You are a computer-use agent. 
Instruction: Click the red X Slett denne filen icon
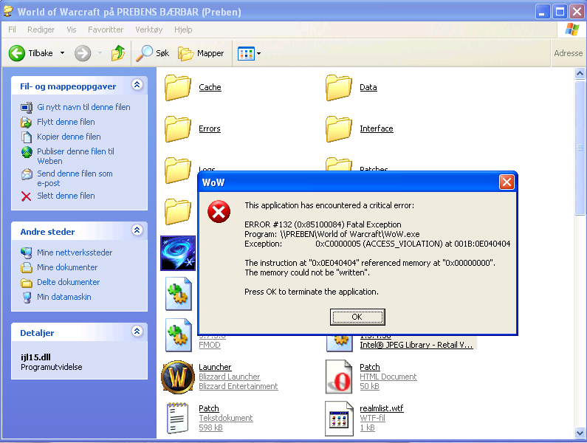point(26,196)
